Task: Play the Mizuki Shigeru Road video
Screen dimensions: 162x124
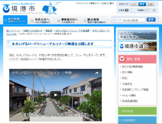Action: [56, 95]
